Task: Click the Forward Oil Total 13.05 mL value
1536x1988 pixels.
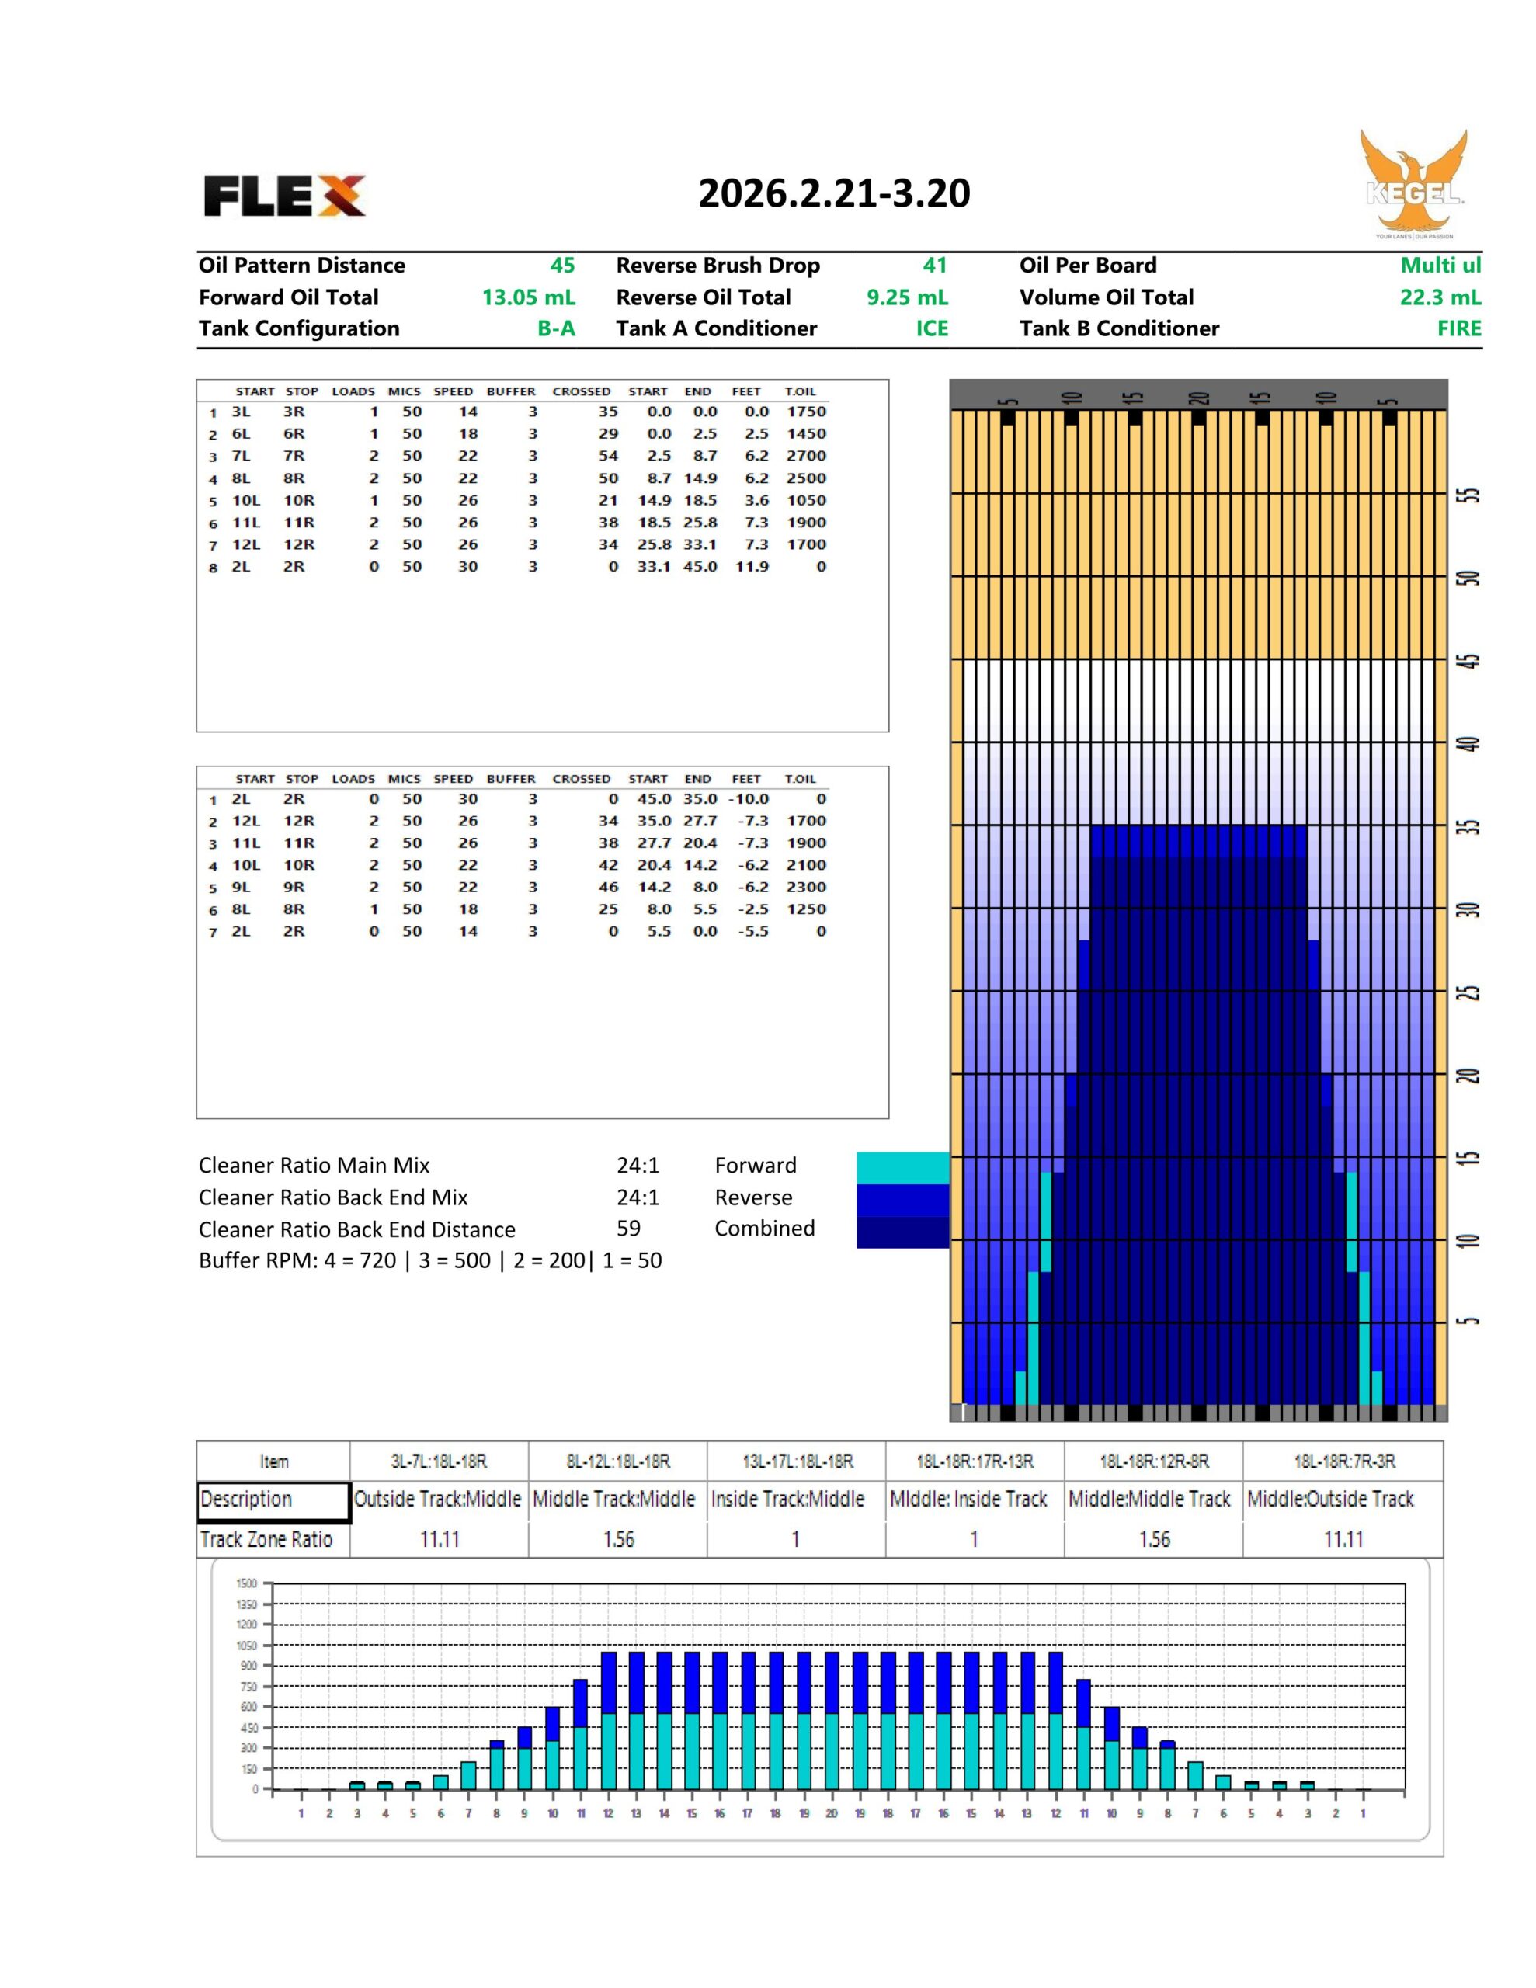Action: [528, 297]
